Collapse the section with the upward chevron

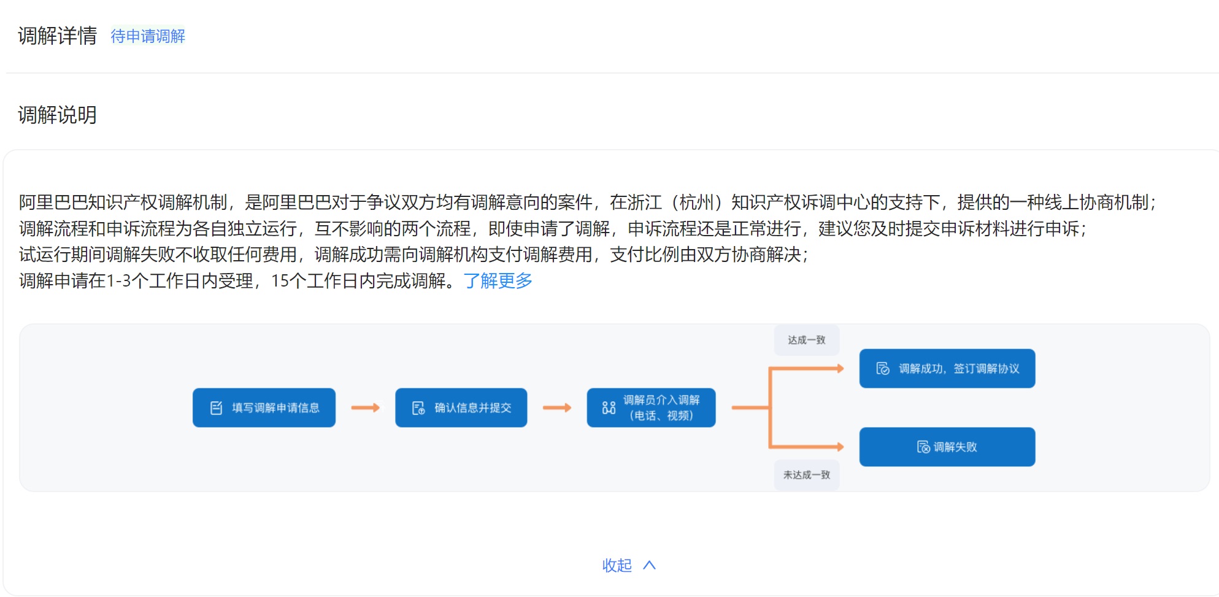tap(650, 565)
